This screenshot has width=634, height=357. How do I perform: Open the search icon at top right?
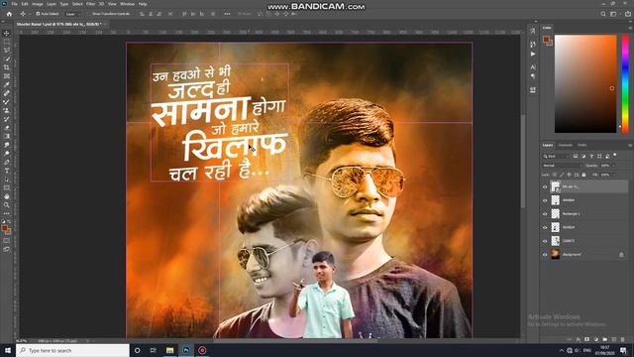tap(603, 14)
